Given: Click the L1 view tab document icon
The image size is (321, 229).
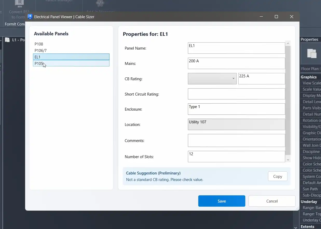Looking at the screenshot, I should coord(7,40).
